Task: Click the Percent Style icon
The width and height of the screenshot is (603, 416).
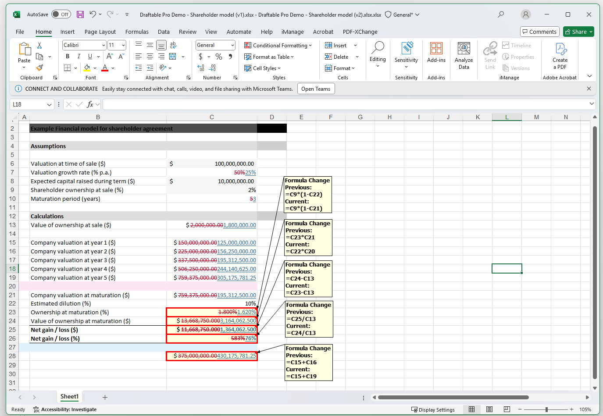Action: tap(219, 57)
